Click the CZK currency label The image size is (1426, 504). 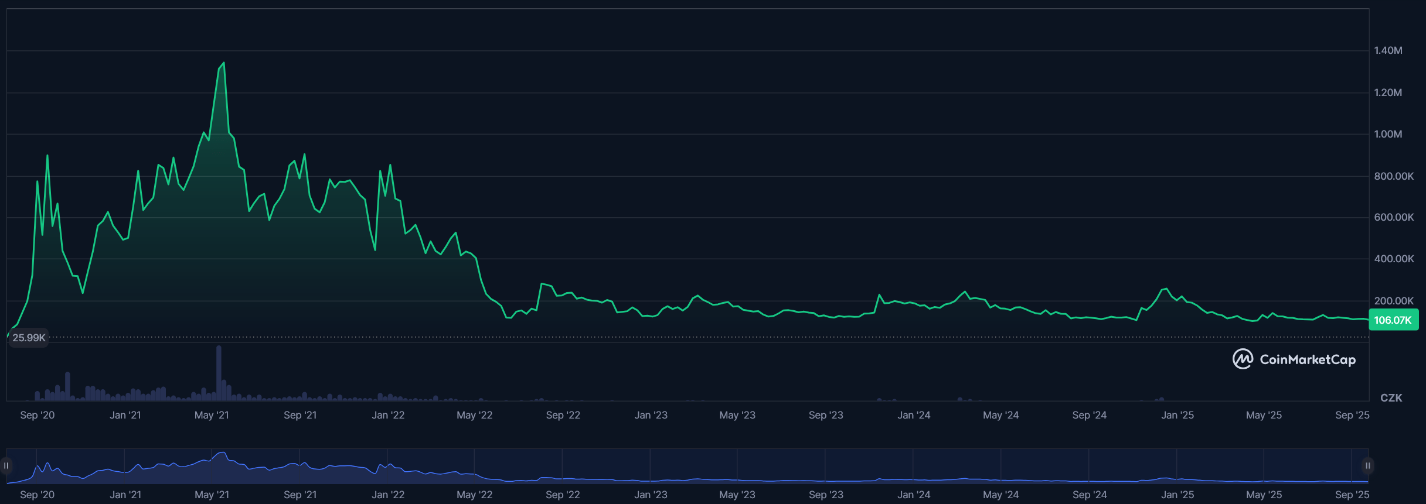pos(1391,398)
